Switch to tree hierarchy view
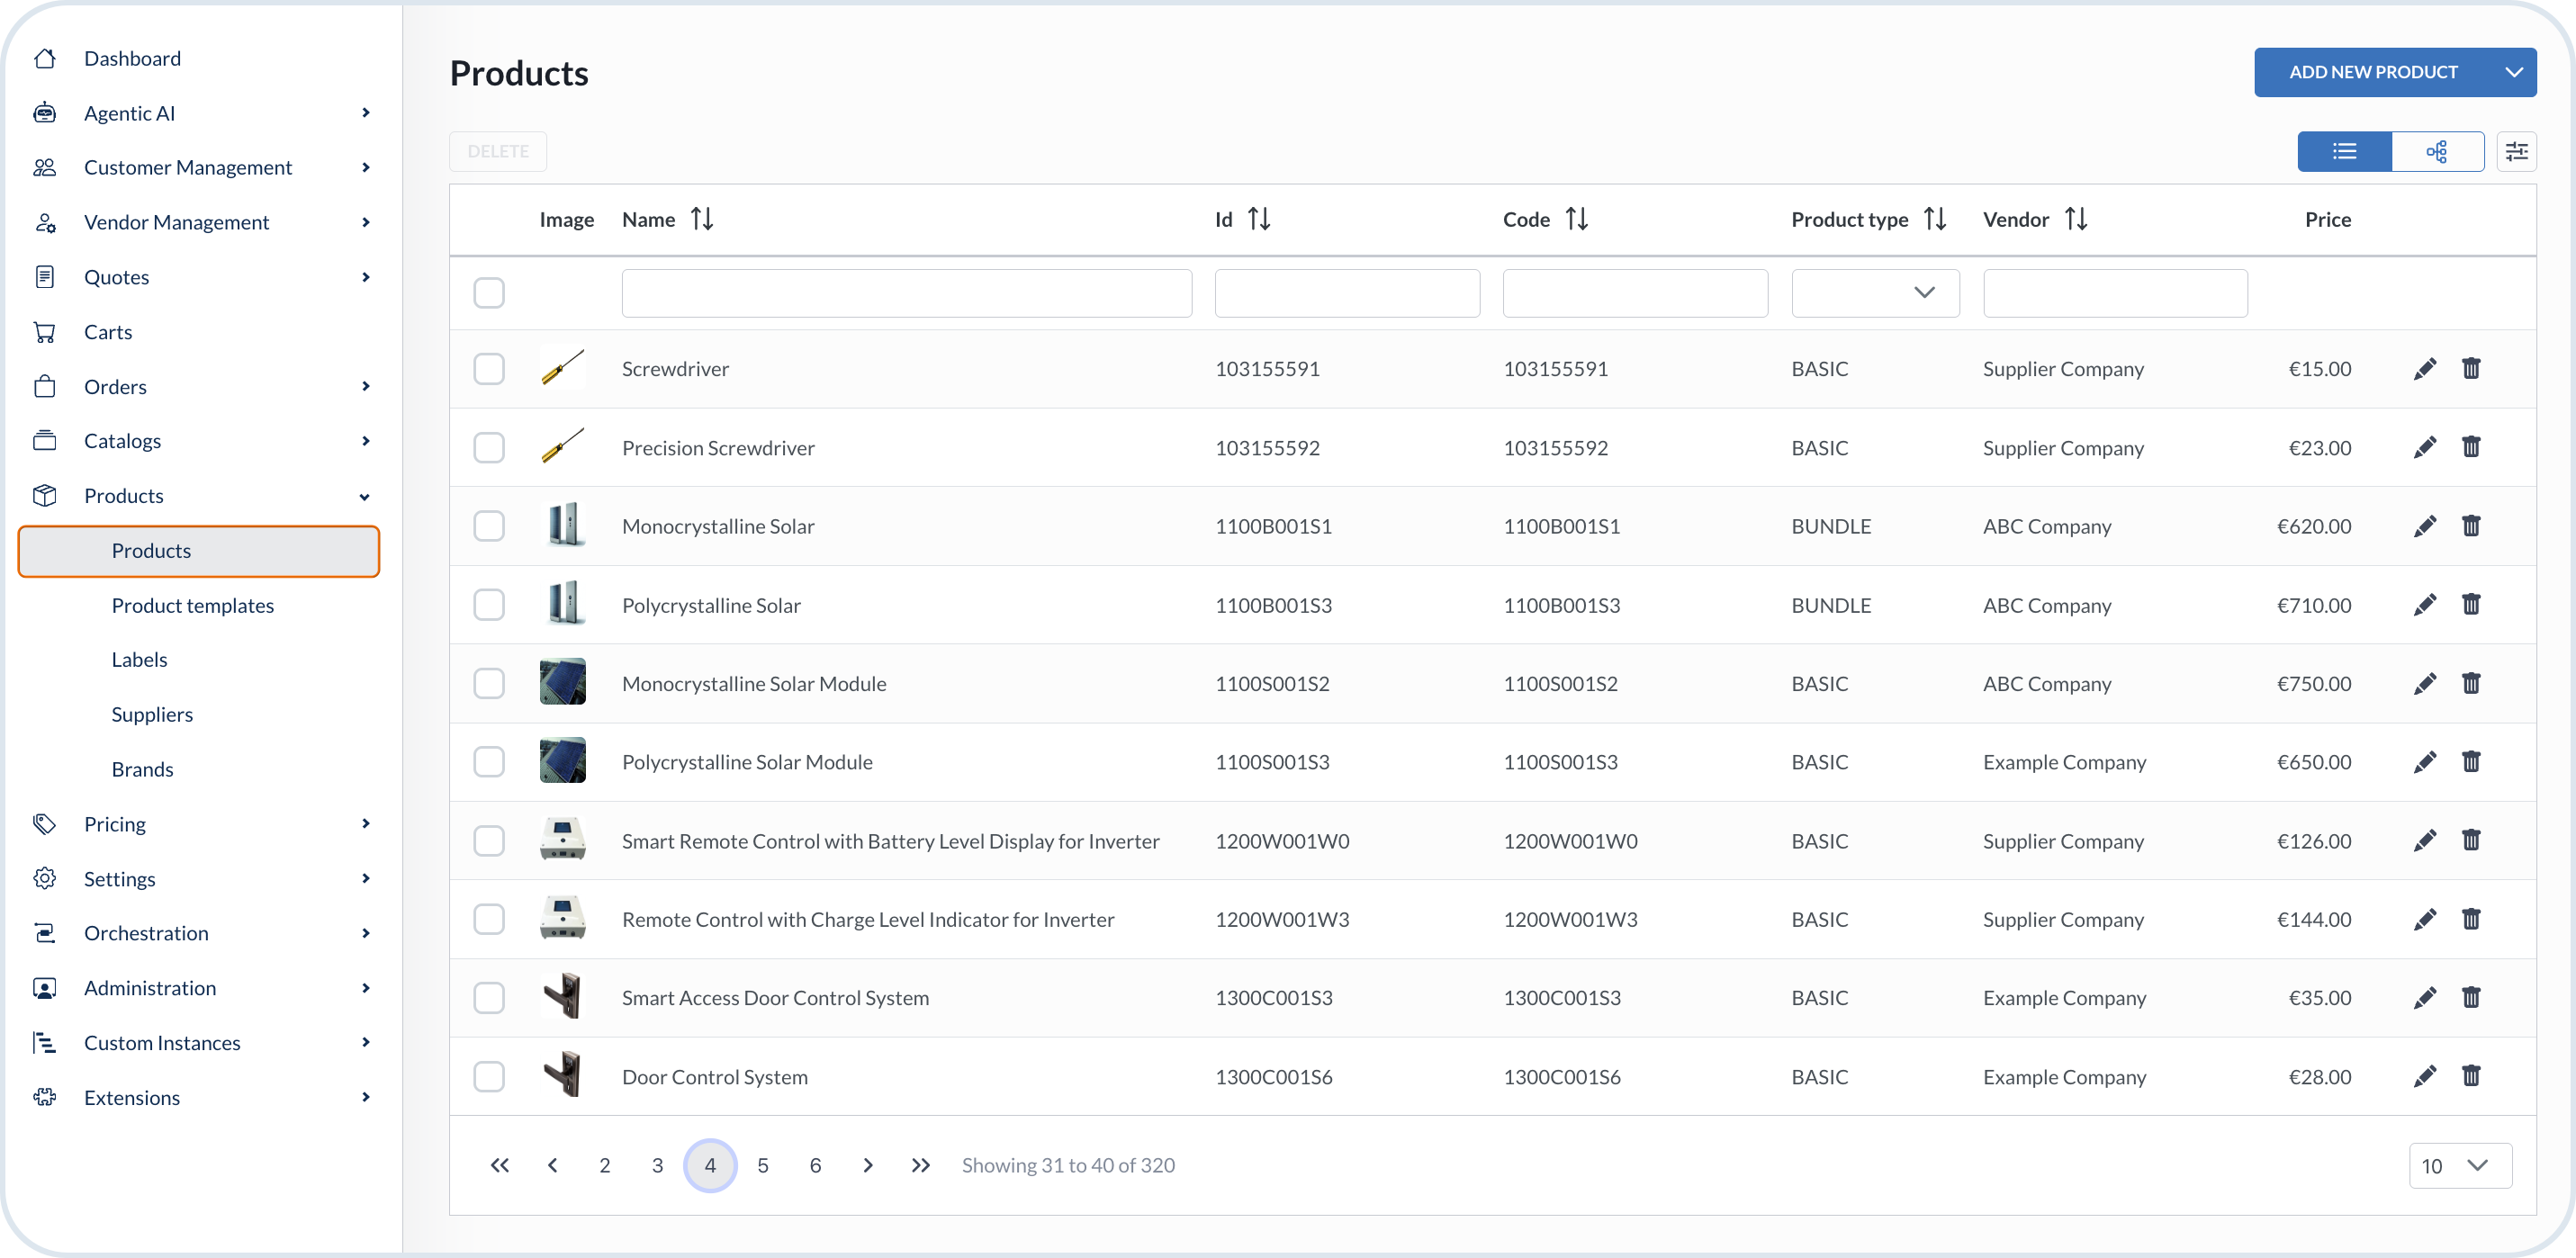The width and height of the screenshot is (2576, 1258). (2437, 152)
